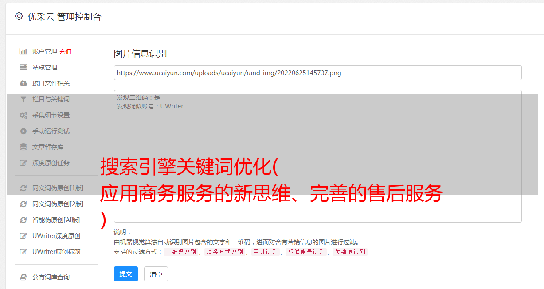Click the 发现二维码：是 result line
Viewport: 544px width, 289px height.
coord(138,97)
